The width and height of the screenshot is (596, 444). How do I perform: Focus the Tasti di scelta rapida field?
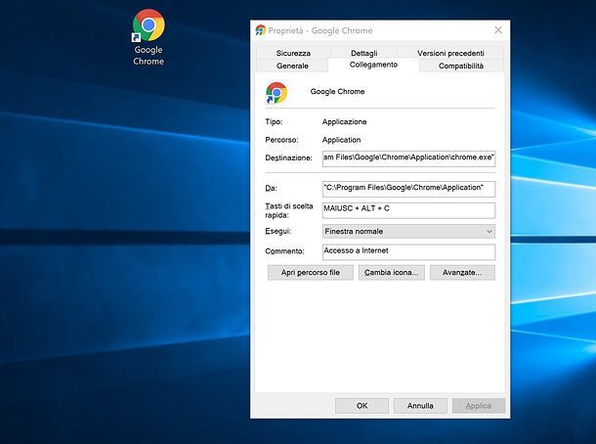(408, 210)
